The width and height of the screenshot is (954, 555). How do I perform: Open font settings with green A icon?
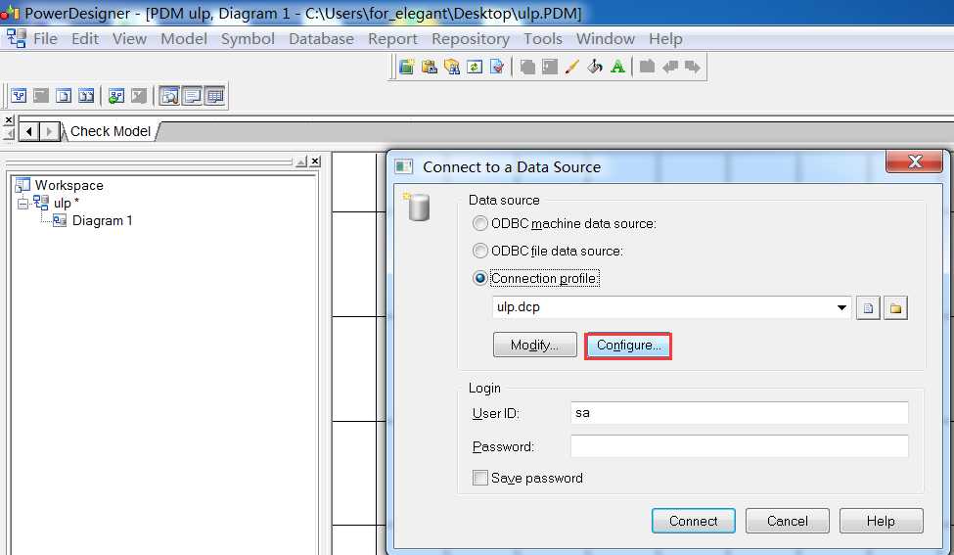[x=617, y=67]
